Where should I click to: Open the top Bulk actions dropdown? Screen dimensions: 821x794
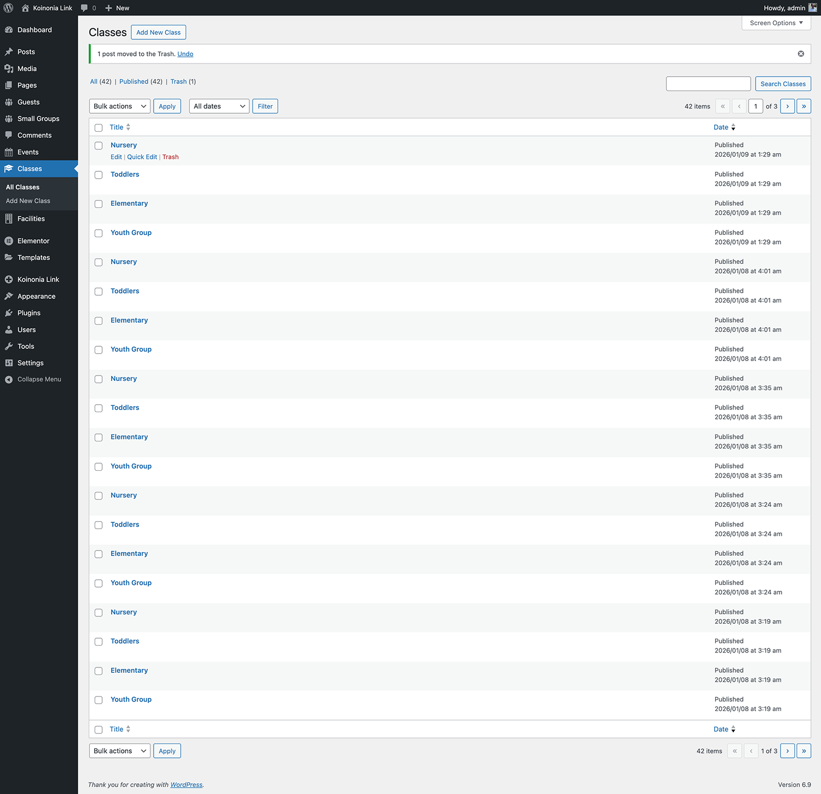tap(120, 106)
